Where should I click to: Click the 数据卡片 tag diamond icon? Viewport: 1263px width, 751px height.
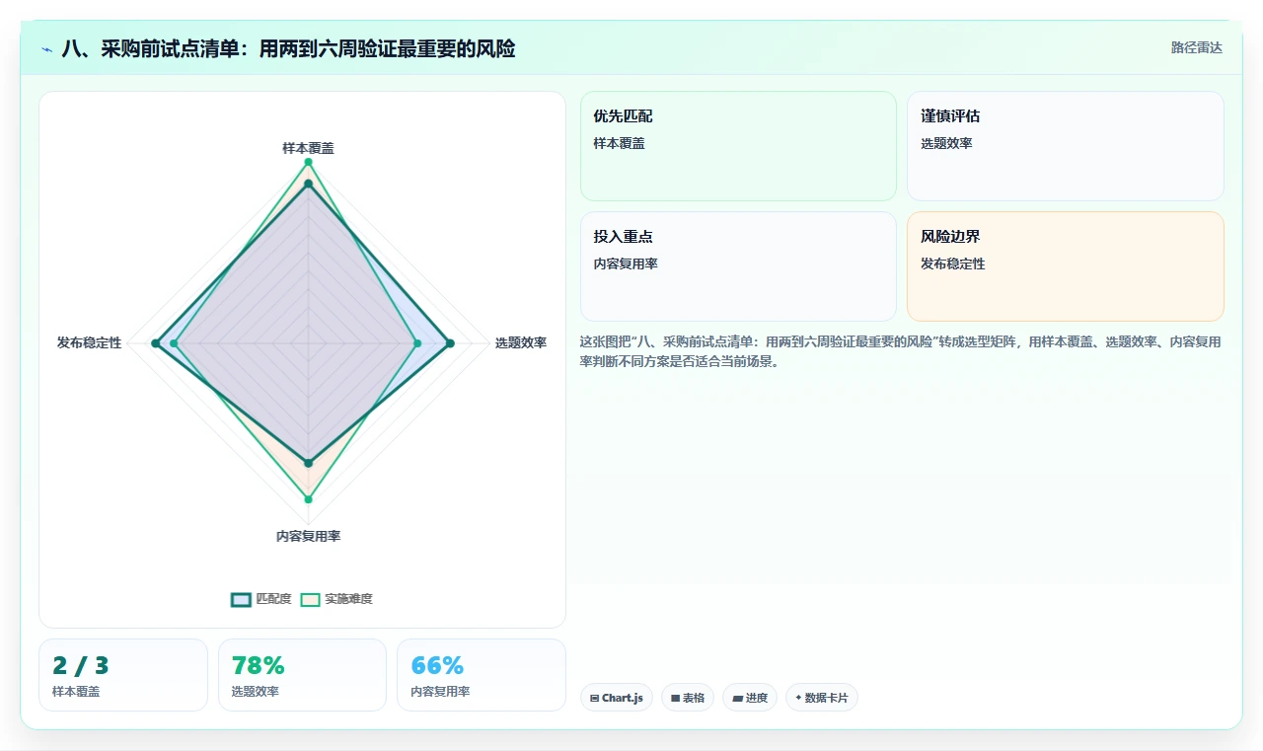click(x=798, y=697)
